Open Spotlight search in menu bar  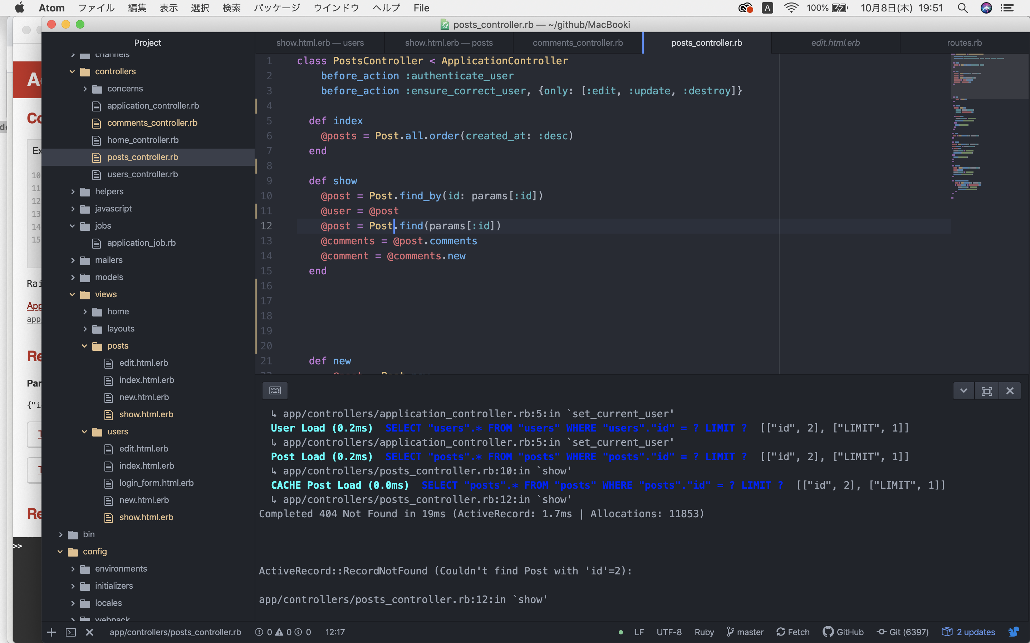962,8
